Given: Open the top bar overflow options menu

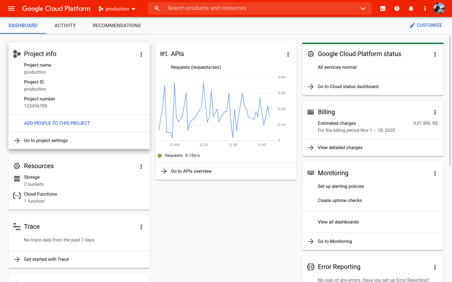Looking at the screenshot, I should click(x=425, y=8).
